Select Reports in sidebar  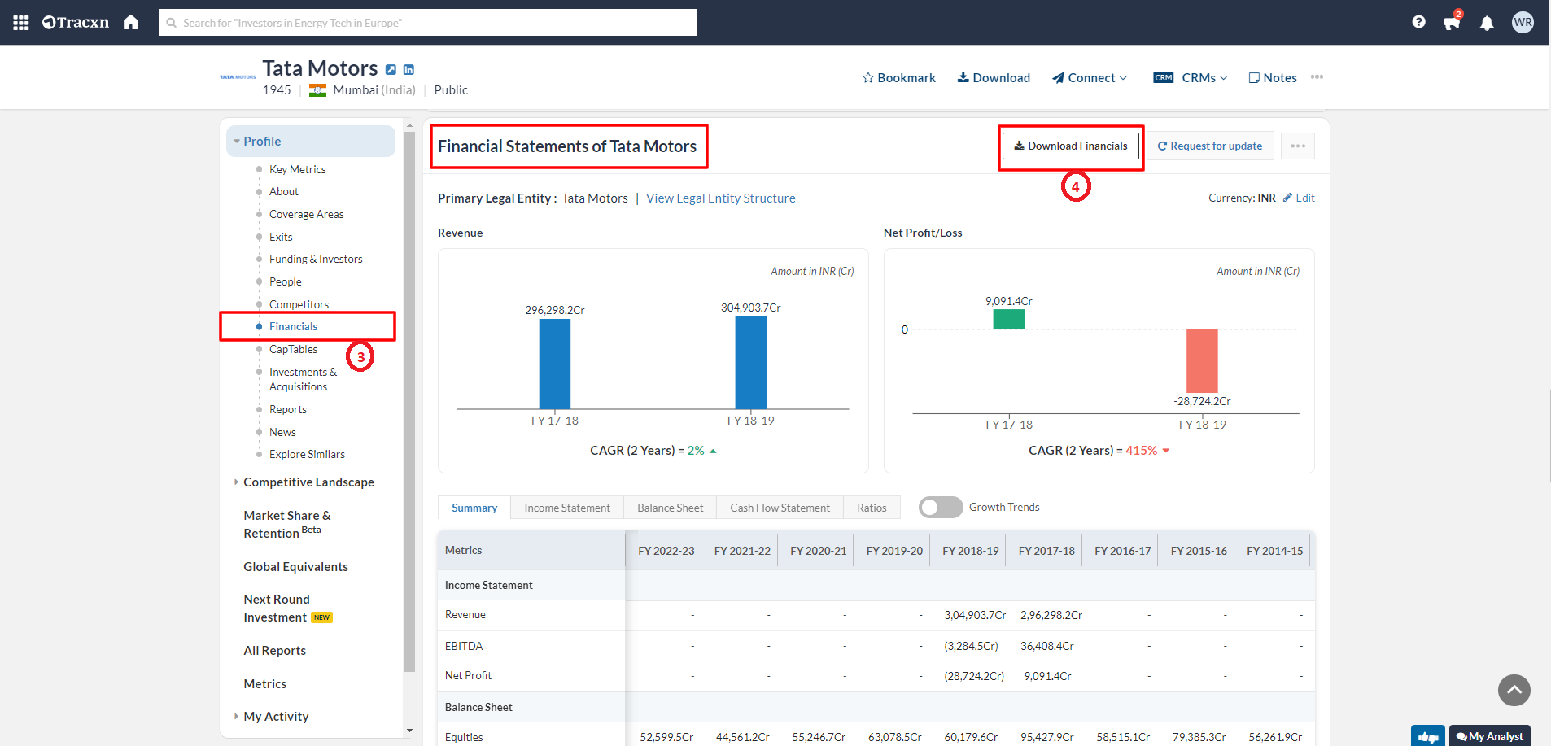point(287,409)
